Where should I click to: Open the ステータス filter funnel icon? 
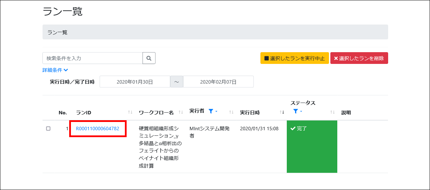(x=295, y=111)
